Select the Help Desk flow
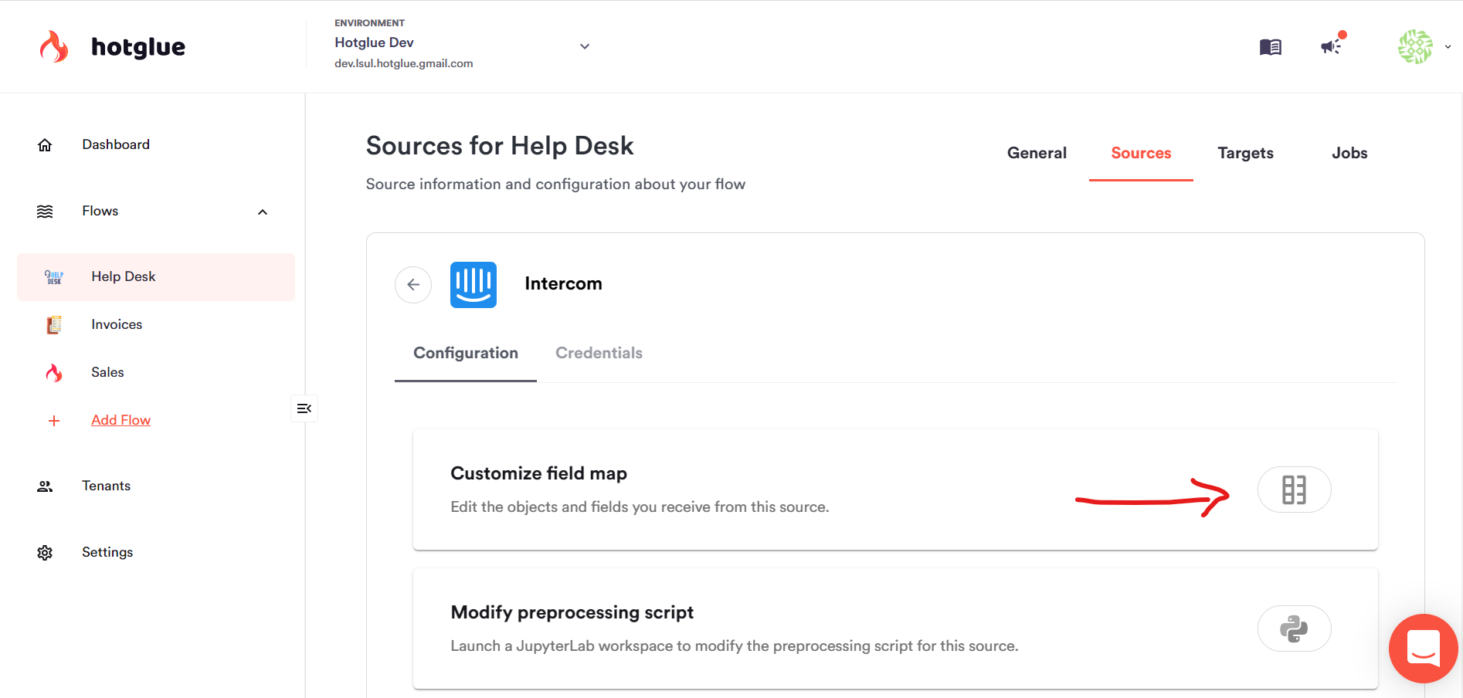 pos(156,276)
